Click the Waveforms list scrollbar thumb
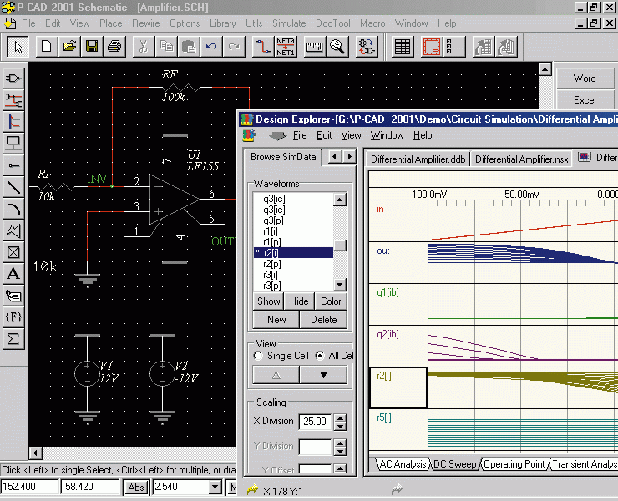618x501 pixels. 340,245
